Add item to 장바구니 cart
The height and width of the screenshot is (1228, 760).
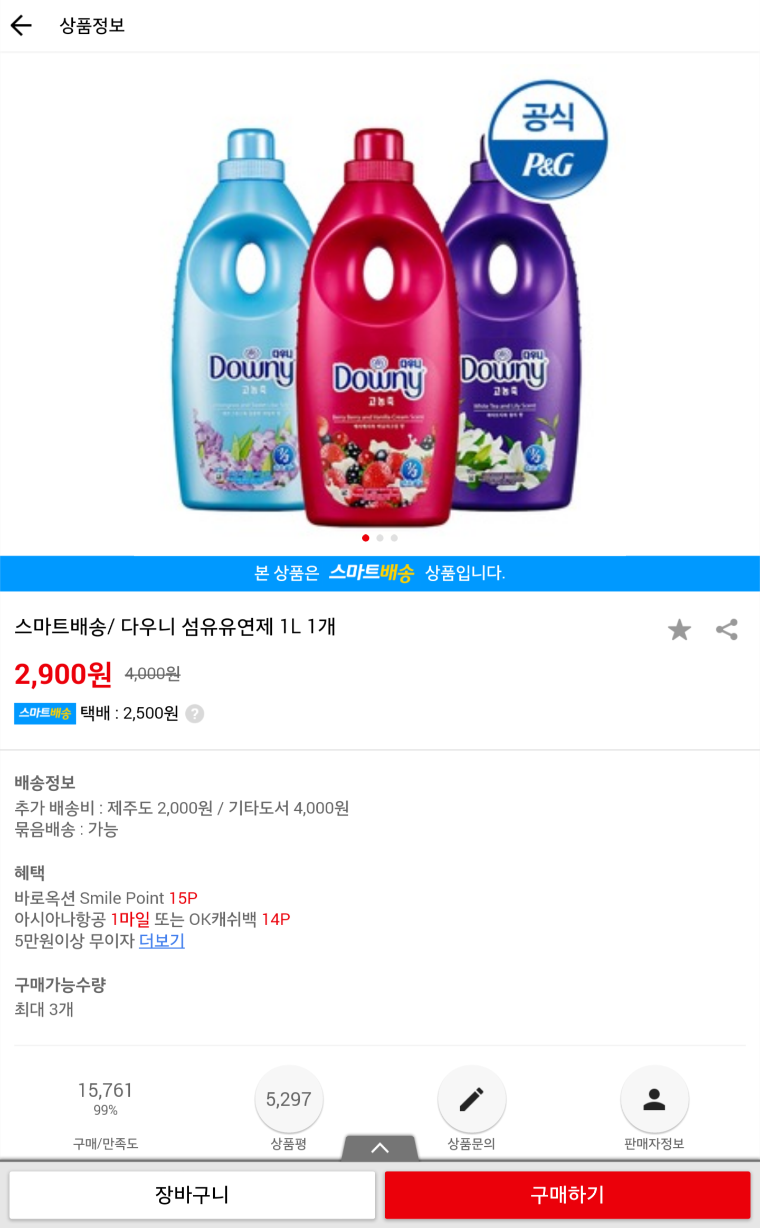(192, 1195)
